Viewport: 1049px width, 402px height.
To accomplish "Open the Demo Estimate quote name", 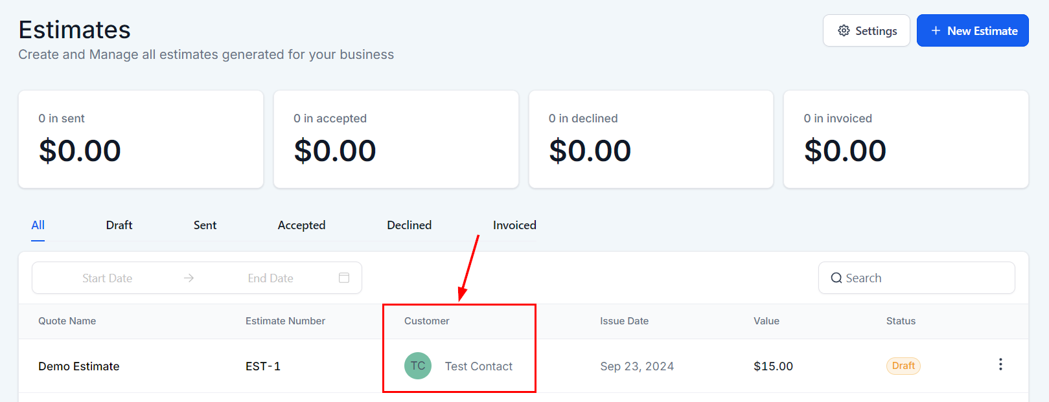I will (x=79, y=366).
